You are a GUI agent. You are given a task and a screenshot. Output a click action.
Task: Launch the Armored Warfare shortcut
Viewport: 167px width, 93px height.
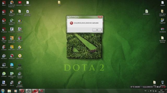coord(20,75)
